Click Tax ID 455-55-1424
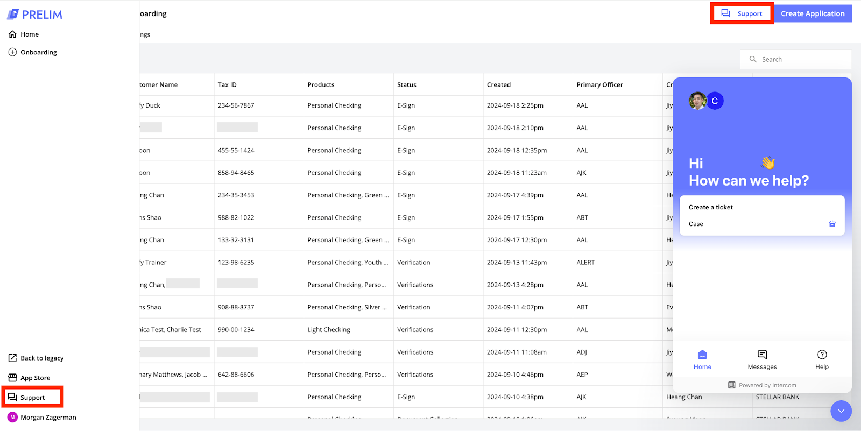861x431 pixels. click(x=236, y=151)
